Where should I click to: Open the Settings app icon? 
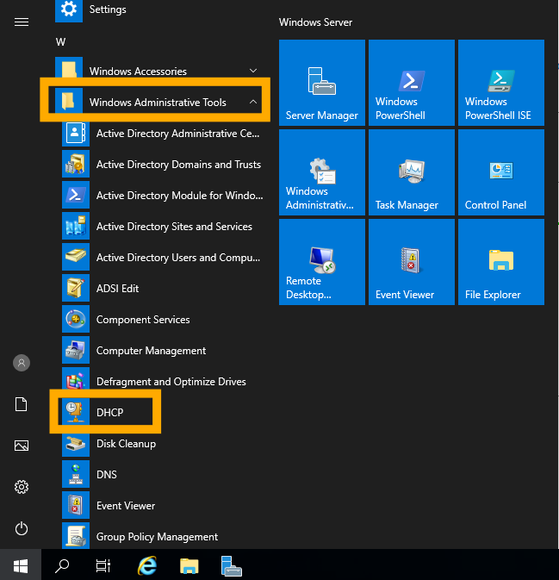(x=69, y=10)
